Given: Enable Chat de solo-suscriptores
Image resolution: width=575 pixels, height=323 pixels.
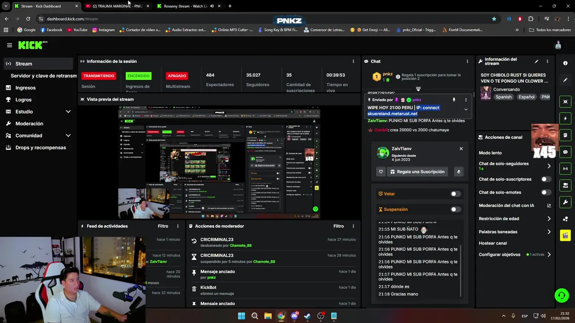Looking at the screenshot, I should pos(546,179).
